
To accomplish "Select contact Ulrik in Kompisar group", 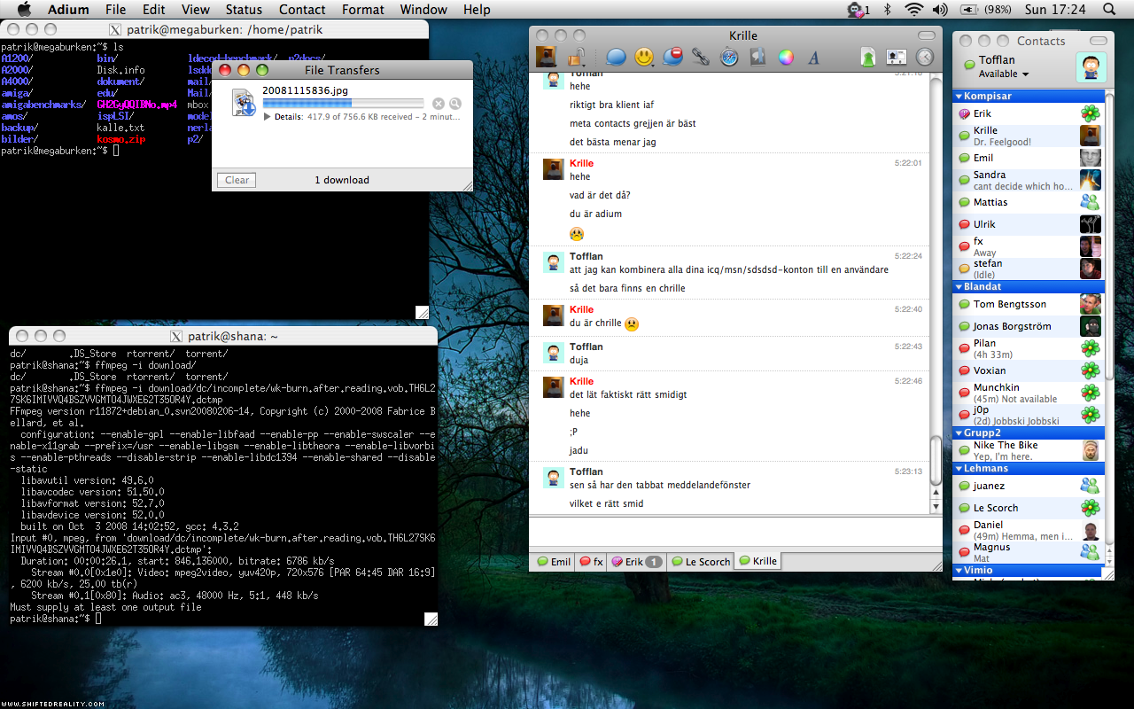I will [x=1029, y=224].
